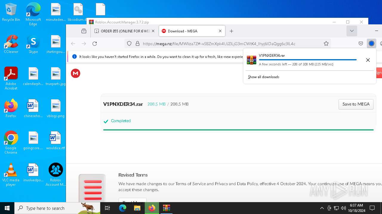Viewport: 382px width, 214px height.
Task: Click the Completed status text
Action: click(x=121, y=121)
